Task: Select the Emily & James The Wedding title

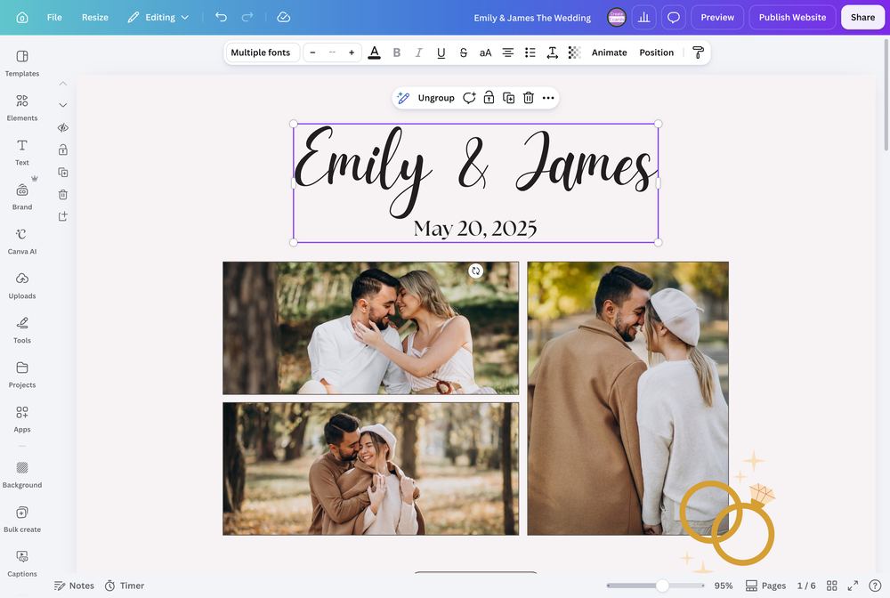Action: tap(532, 18)
